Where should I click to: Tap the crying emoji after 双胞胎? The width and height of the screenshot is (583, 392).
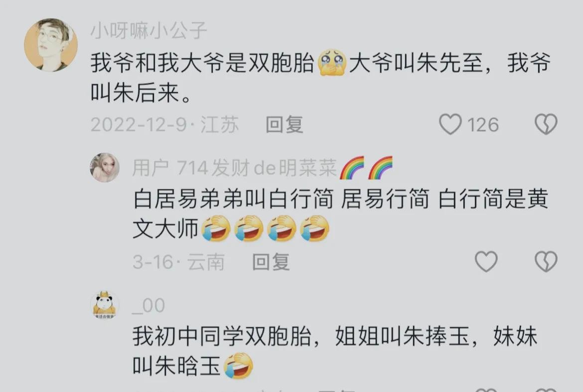[332, 62]
